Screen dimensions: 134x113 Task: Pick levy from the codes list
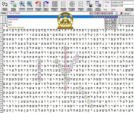tap(63, 25)
